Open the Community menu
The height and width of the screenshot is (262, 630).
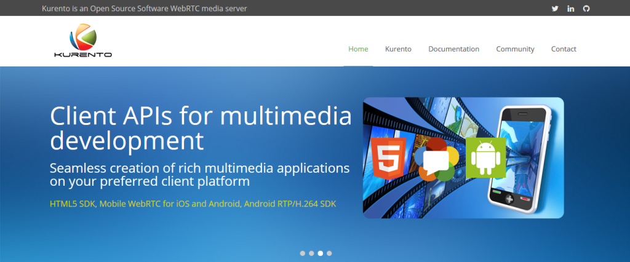pyautogui.click(x=515, y=49)
